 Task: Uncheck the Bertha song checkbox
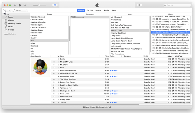coord(59,59)
